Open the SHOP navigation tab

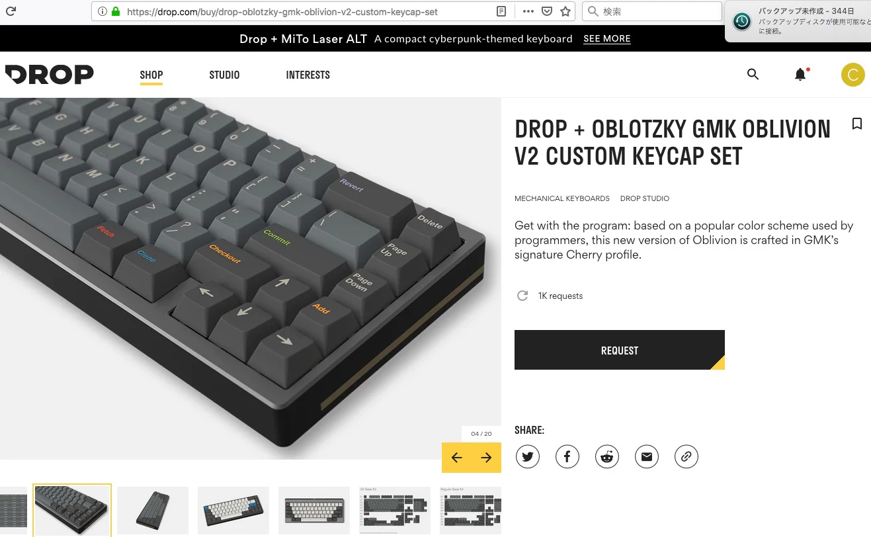click(151, 75)
